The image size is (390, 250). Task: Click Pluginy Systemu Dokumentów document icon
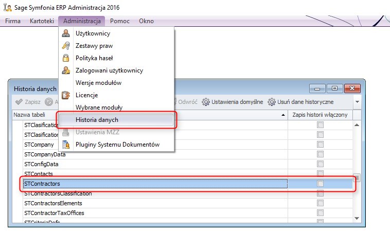pyautogui.click(x=66, y=145)
